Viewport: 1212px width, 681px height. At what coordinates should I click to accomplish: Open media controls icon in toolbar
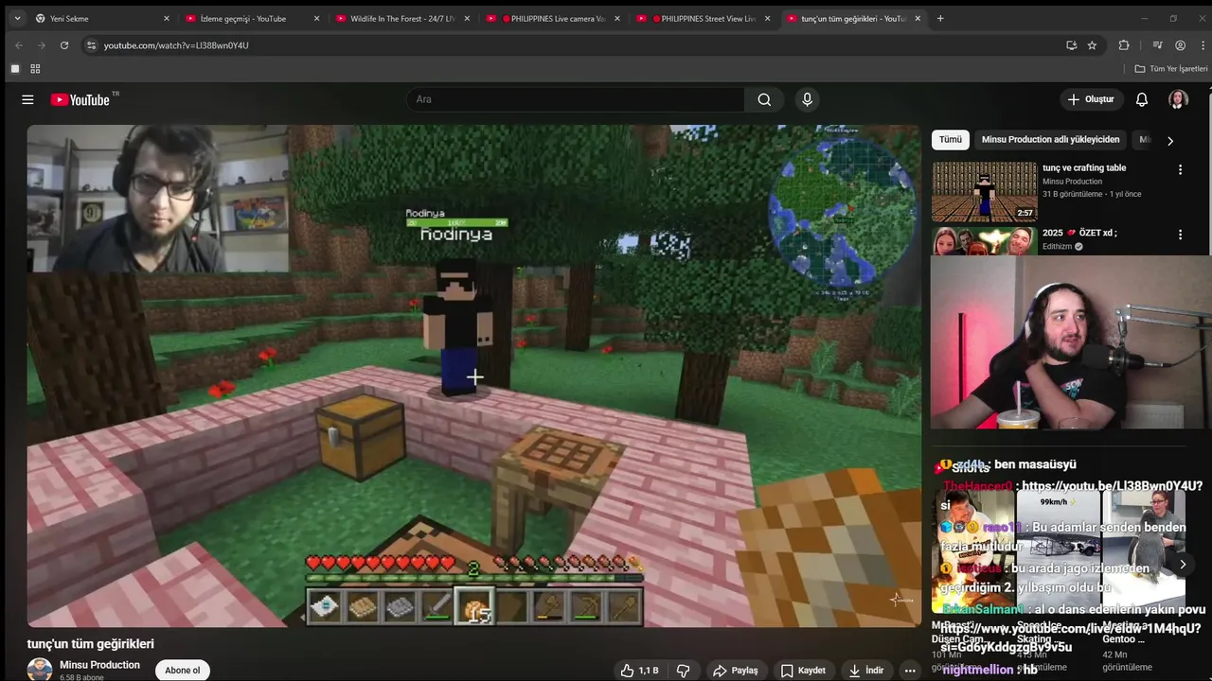click(x=1157, y=45)
